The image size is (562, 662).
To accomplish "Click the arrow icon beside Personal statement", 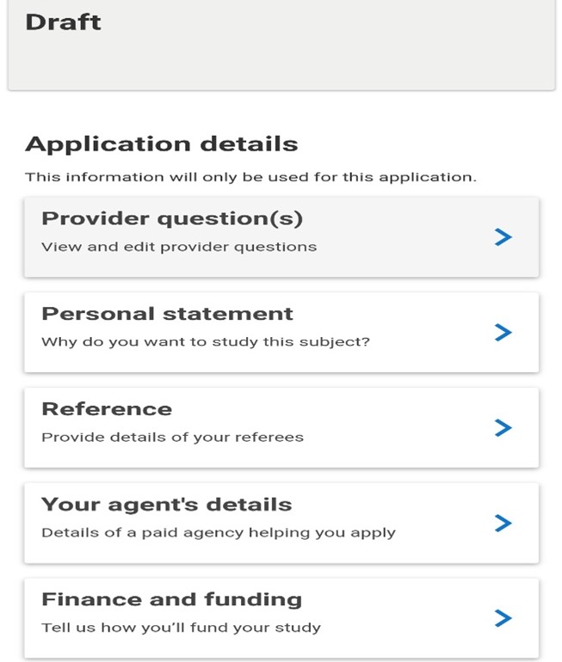I will [x=503, y=333].
